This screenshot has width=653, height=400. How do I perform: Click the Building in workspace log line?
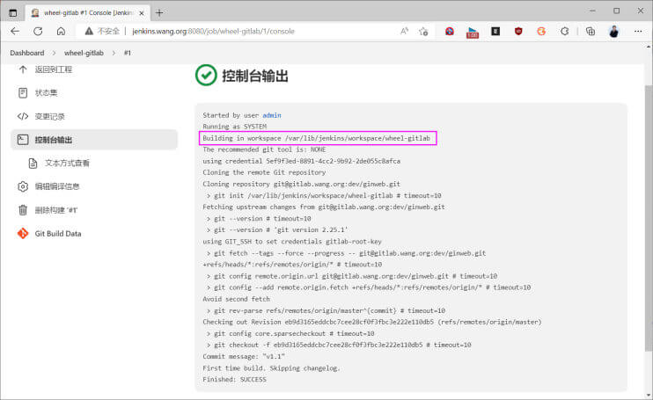(x=317, y=138)
